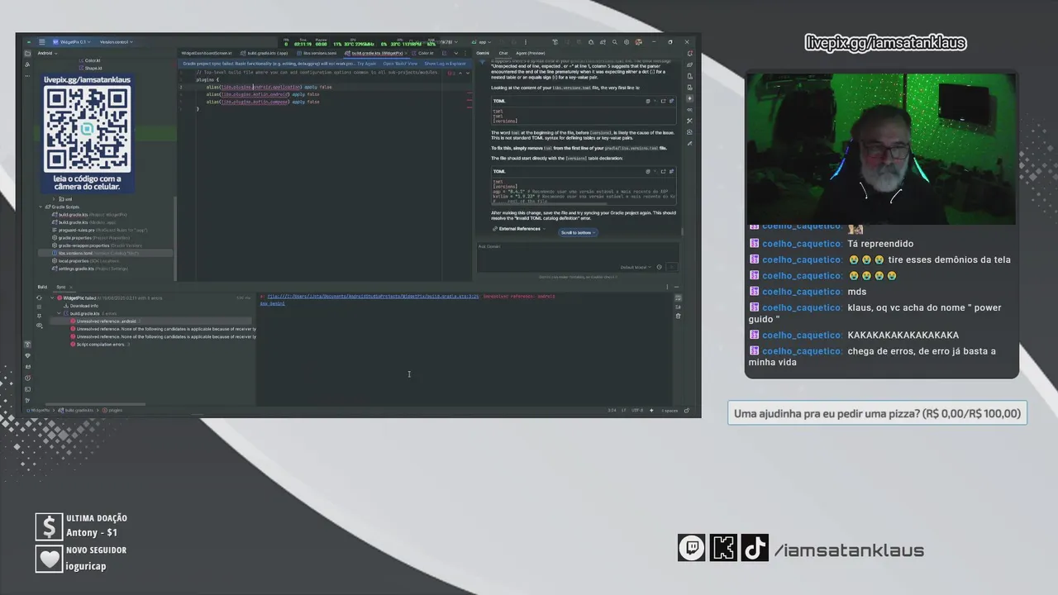This screenshot has width=1058, height=595.
Task: Switch to the Build tab in the bottom panel
Action: (42, 287)
